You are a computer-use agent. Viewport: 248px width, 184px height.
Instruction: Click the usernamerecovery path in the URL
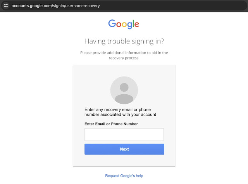[83, 6]
